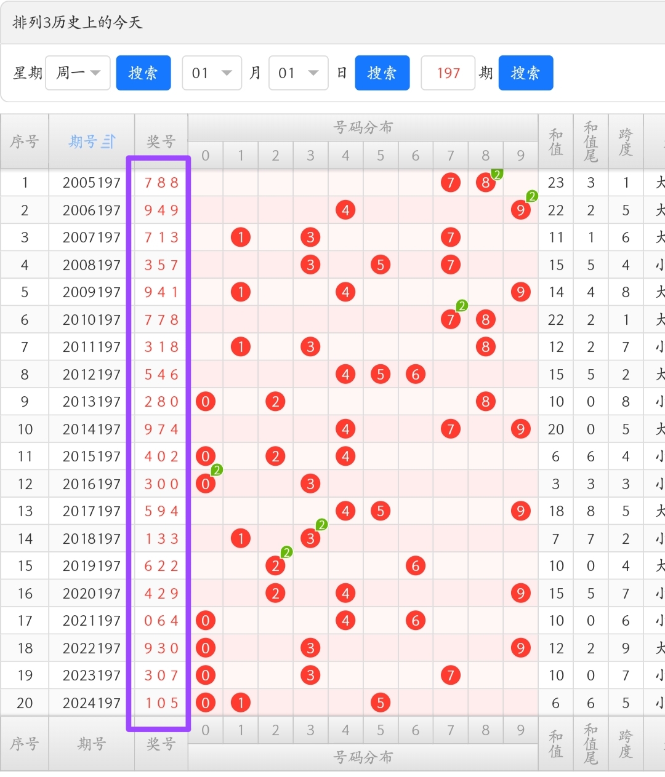The image size is (665, 777).
Task: Click winning number 402
Action: (x=161, y=456)
